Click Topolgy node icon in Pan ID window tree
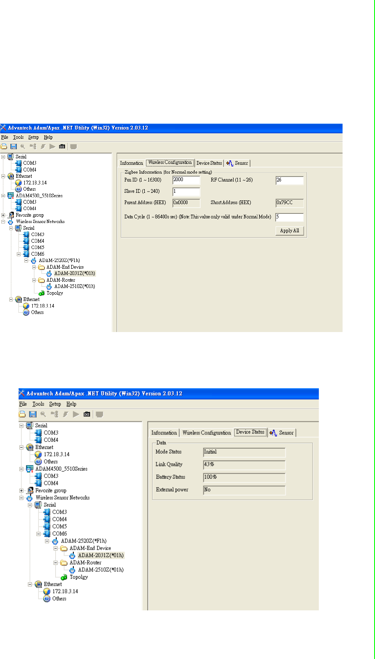 pyautogui.click(x=42, y=293)
